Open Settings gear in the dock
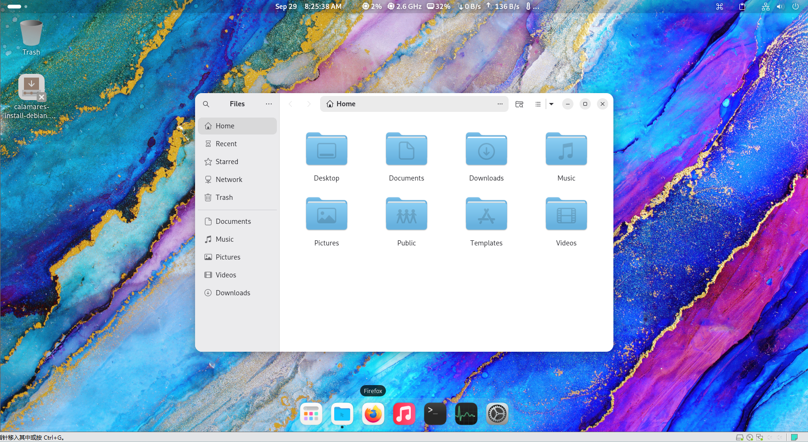808x442 pixels. [497, 414]
